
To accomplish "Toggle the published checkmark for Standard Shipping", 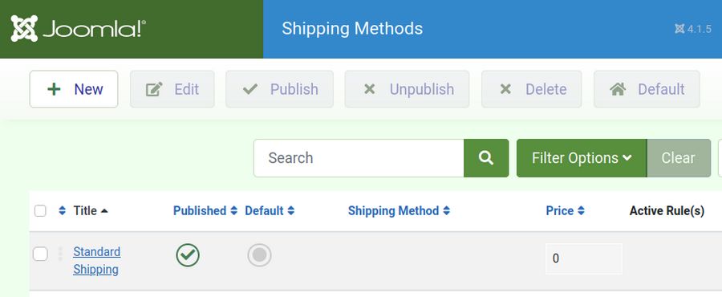I will [x=188, y=255].
